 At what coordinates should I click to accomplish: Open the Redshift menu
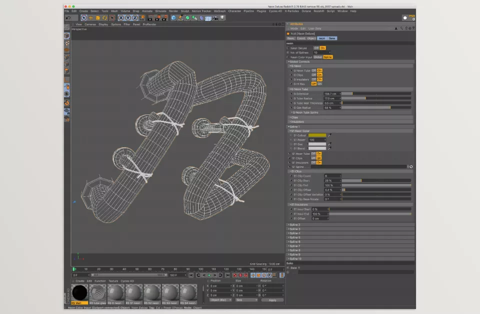(x=318, y=11)
